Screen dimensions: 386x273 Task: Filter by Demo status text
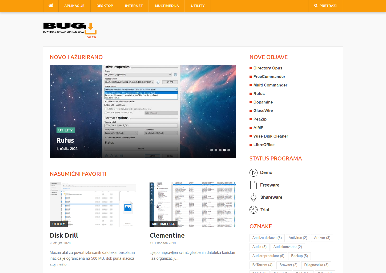[266, 173]
